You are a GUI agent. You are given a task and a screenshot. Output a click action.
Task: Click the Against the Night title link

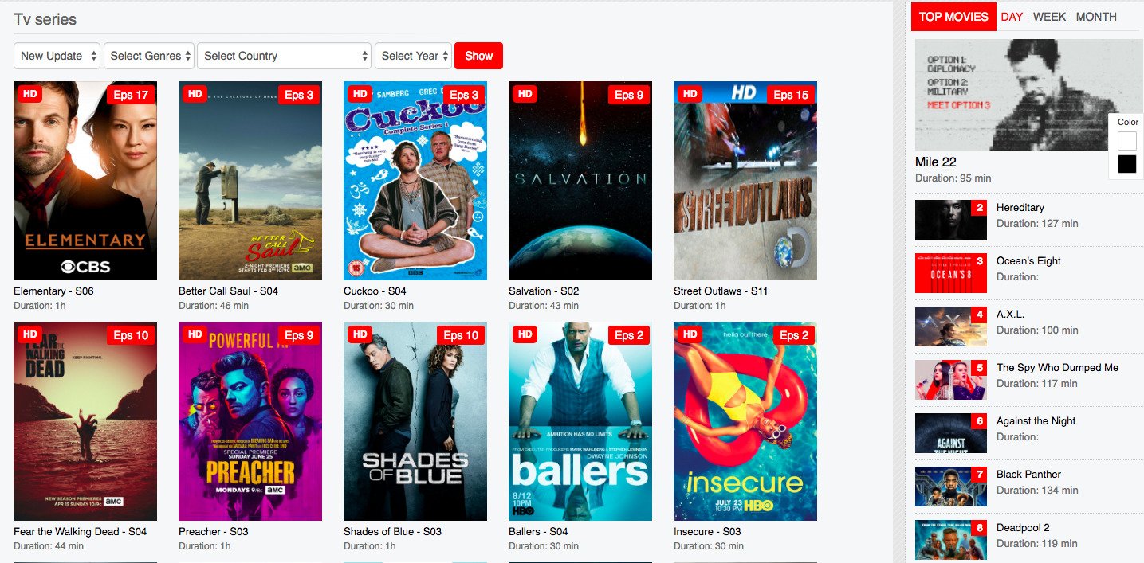pyautogui.click(x=1036, y=421)
